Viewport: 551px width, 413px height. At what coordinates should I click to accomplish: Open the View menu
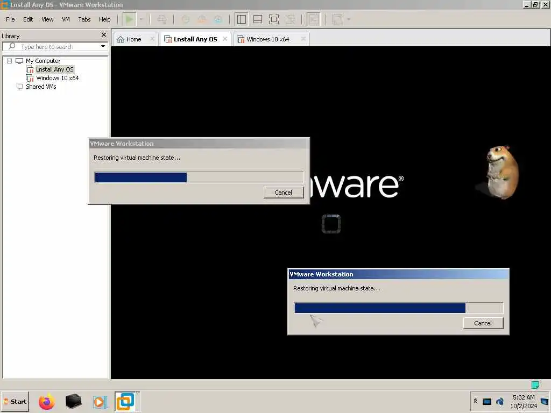[x=47, y=19]
